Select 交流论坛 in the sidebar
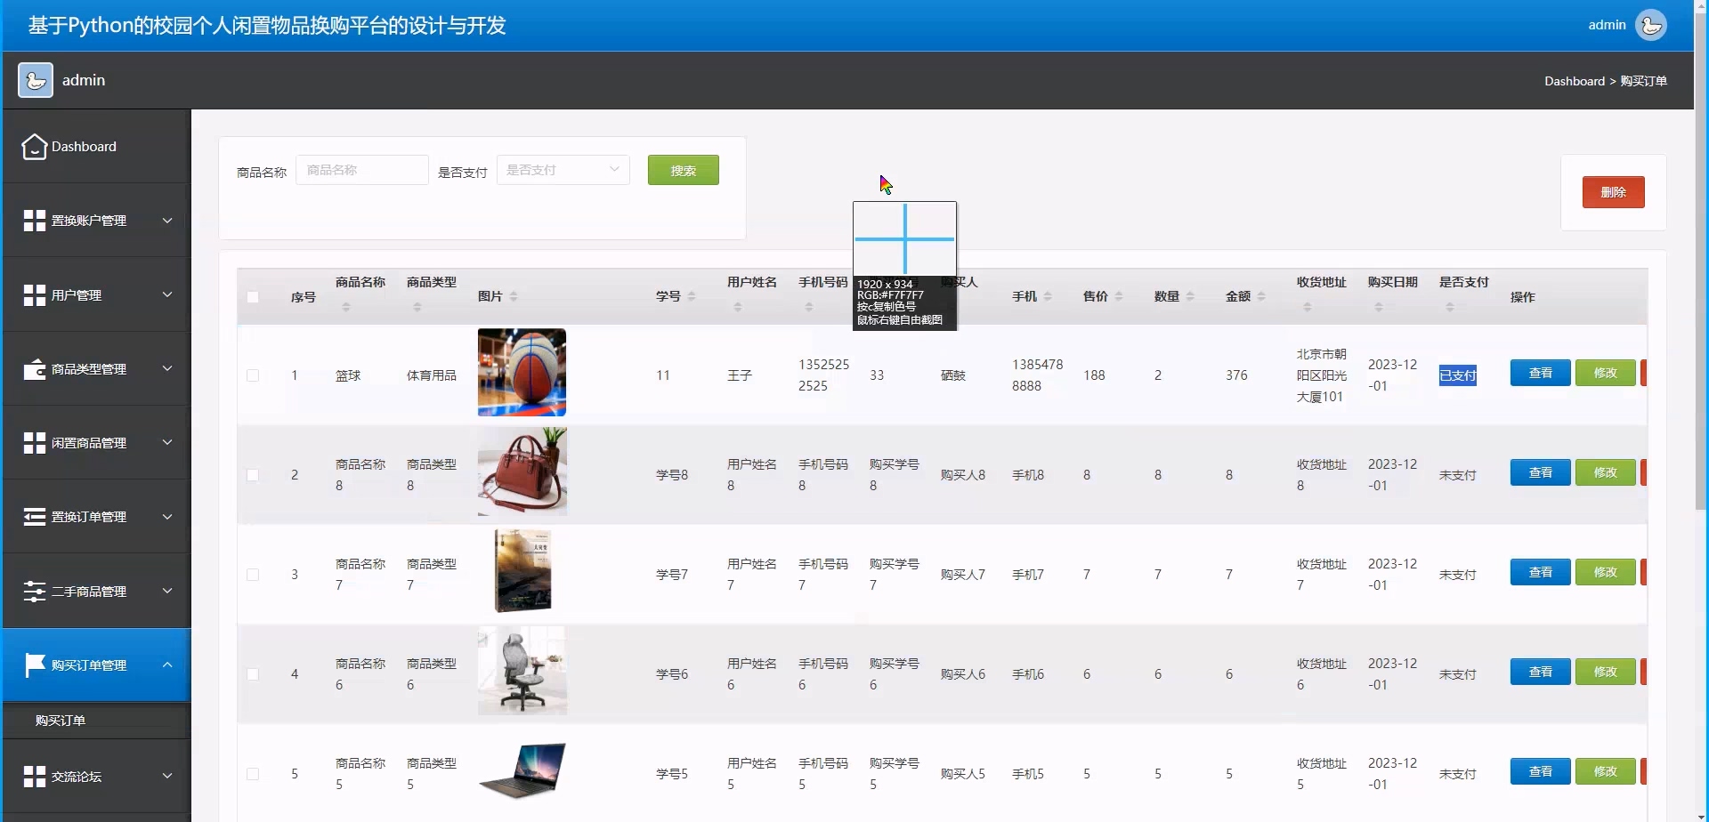1709x822 pixels. click(x=96, y=777)
